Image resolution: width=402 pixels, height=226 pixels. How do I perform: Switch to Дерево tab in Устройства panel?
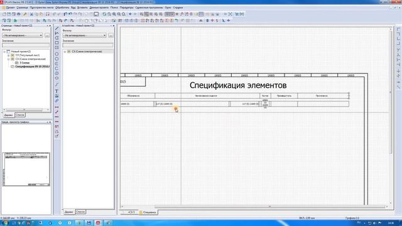[68, 212]
